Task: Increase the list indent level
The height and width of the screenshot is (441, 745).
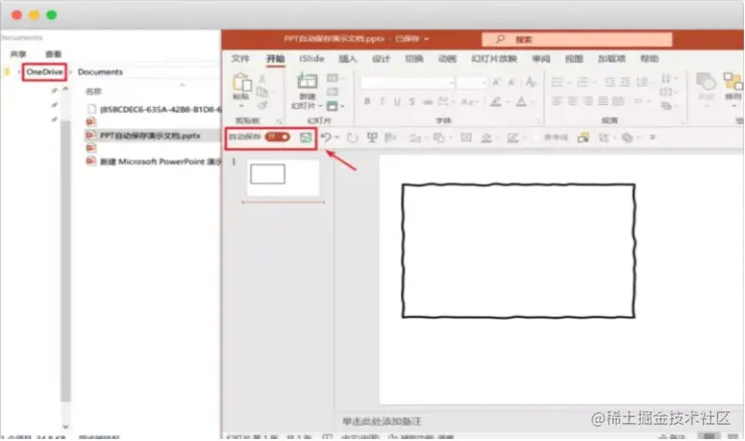Action: [x=626, y=82]
